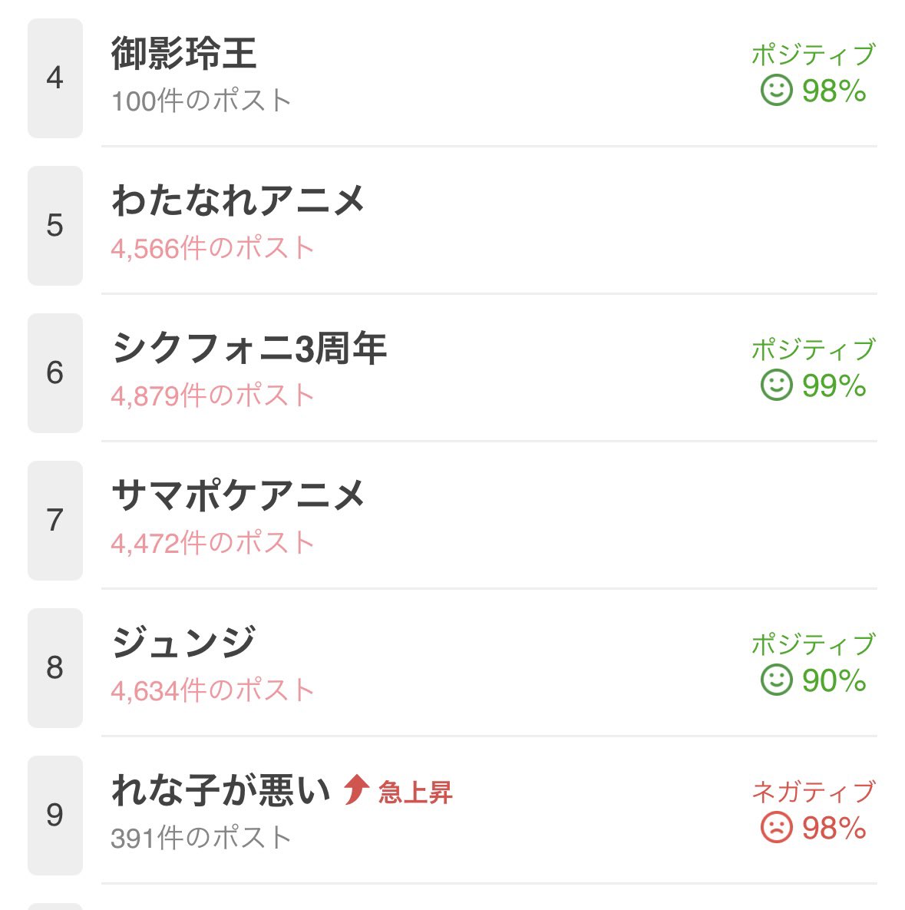The image size is (905, 910).
Task: Click rank number 5 badge
Action: coord(54,225)
